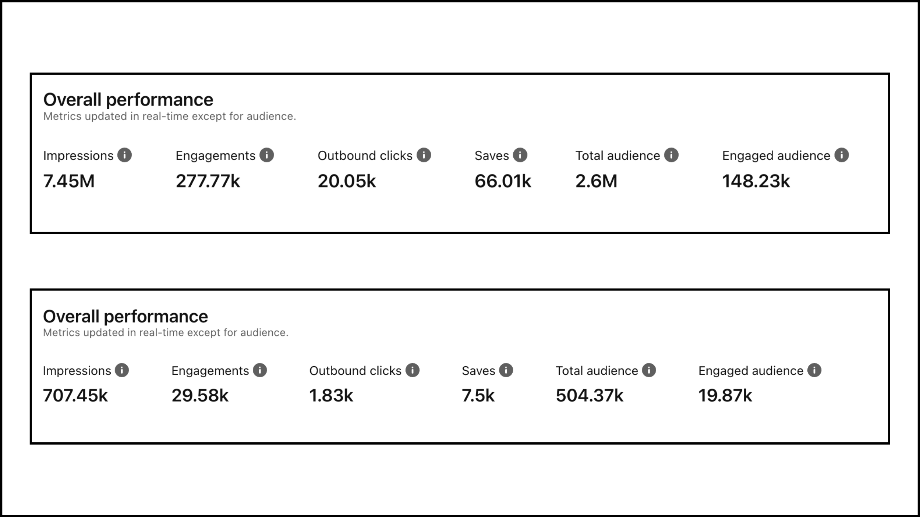
Task: Click the Engaged audience info icon in bottom panel
Action: pos(814,370)
